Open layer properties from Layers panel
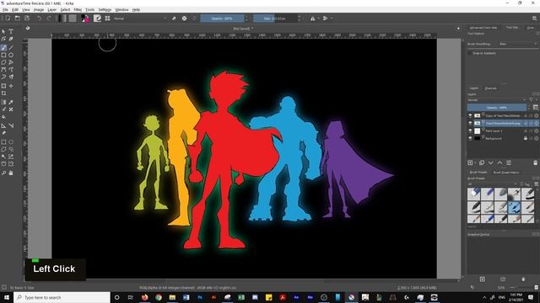The width and height of the screenshot is (540, 303). [509, 162]
